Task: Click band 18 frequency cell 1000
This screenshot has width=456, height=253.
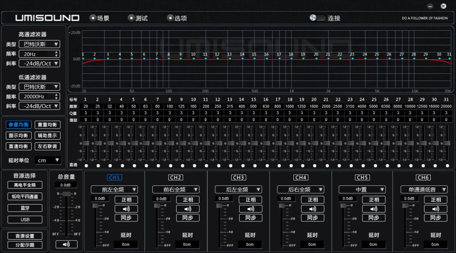Action: [289, 106]
